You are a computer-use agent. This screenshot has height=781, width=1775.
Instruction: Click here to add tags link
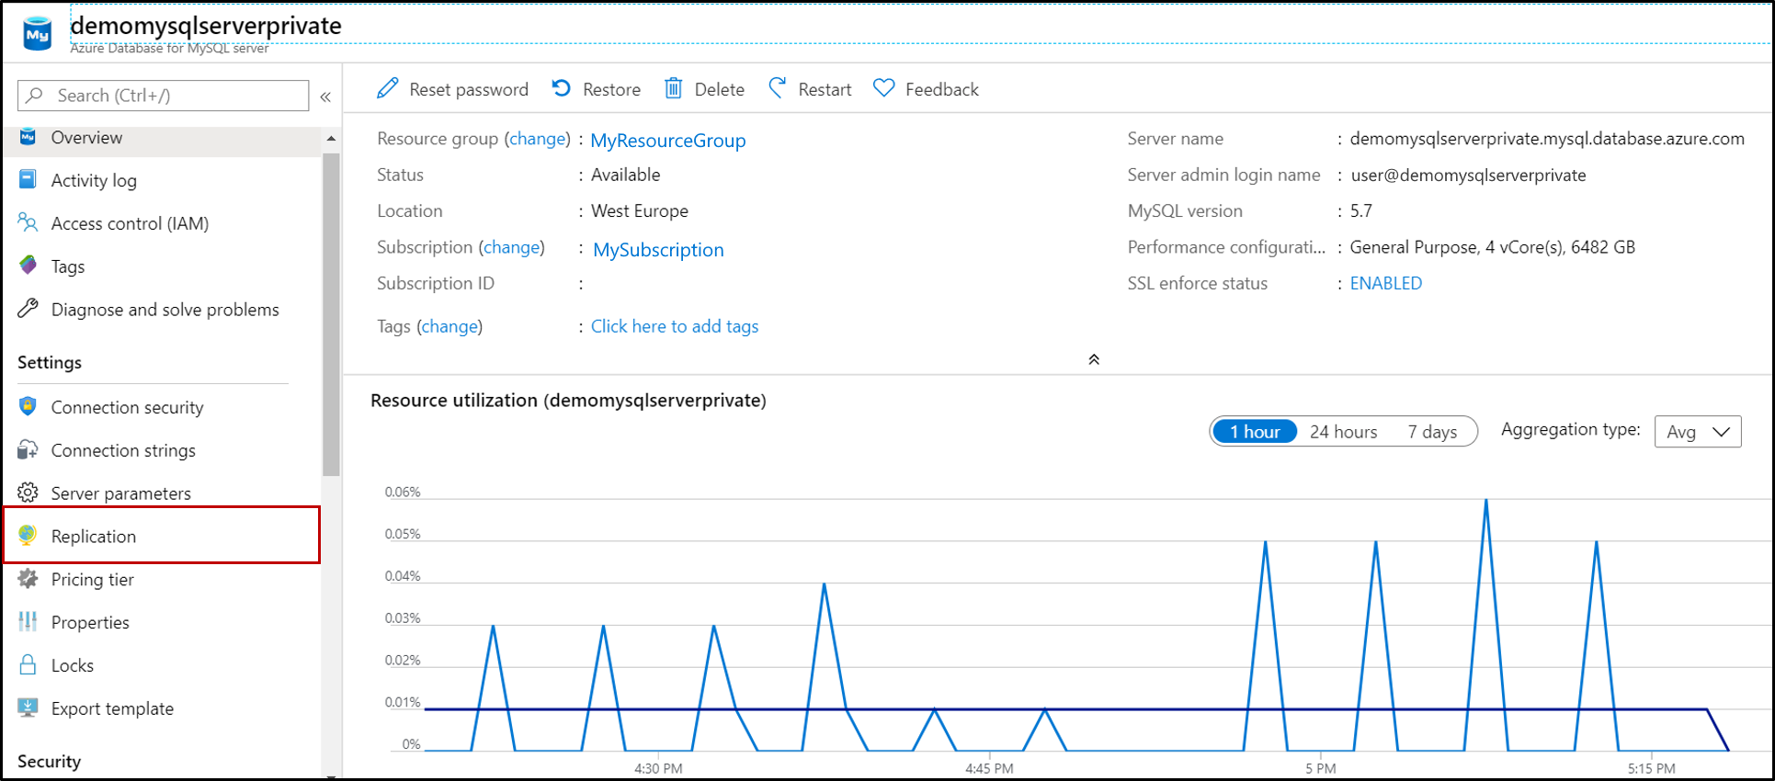[675, 326]
